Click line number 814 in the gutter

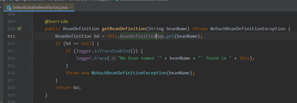12,58
